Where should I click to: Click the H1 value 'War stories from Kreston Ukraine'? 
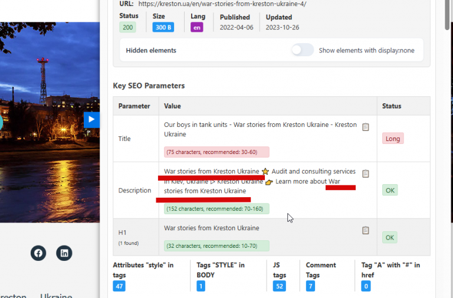[212, 228]
